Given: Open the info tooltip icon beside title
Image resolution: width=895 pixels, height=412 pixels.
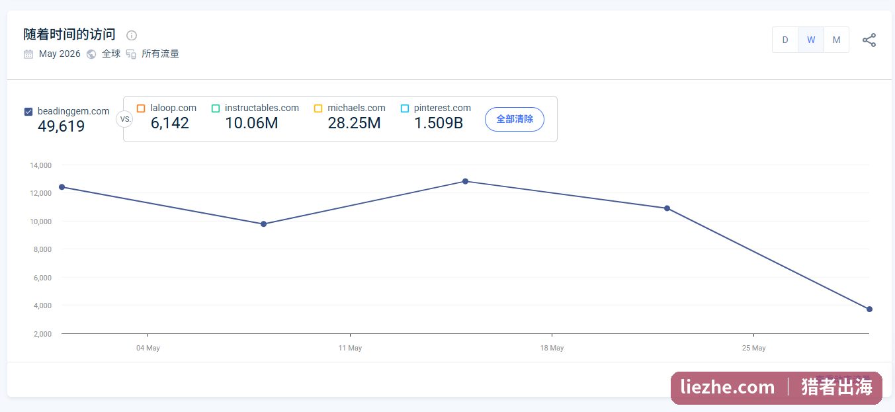Looking at the screenshot, I should [132, 35].
